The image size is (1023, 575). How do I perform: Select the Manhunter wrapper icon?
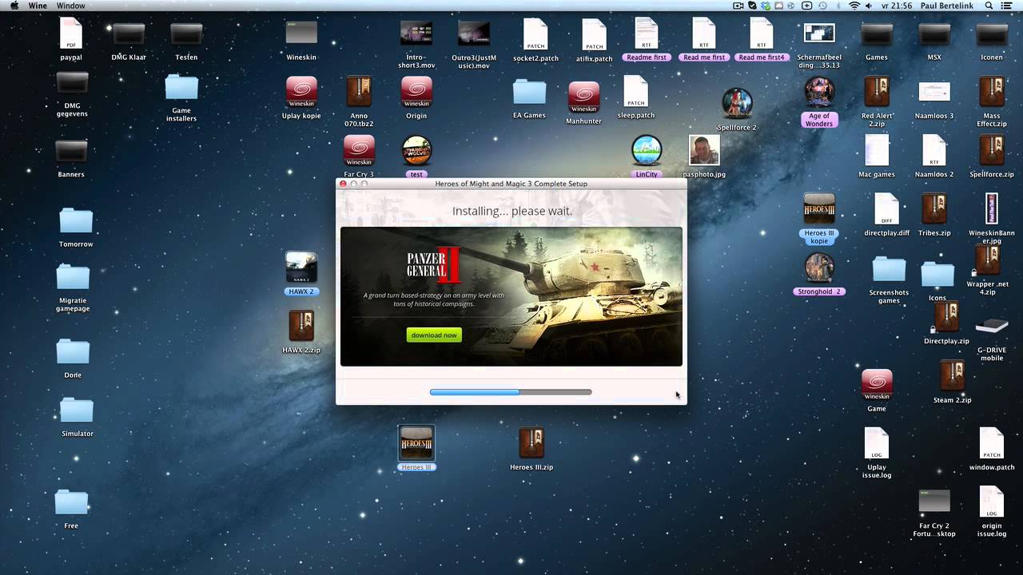tap(584, 98)
